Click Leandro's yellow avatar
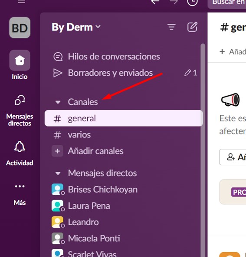The image size is (246, 257). coord(57,222)
